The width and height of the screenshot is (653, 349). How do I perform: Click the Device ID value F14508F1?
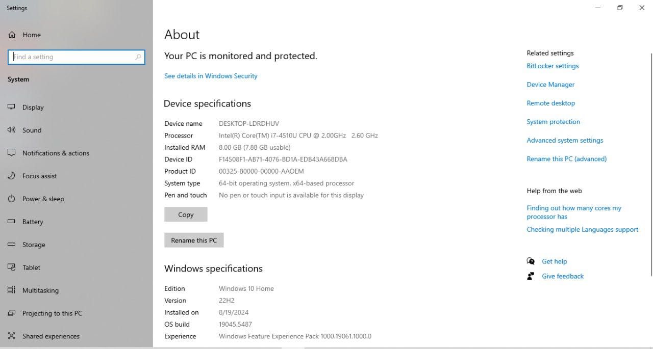283,159
